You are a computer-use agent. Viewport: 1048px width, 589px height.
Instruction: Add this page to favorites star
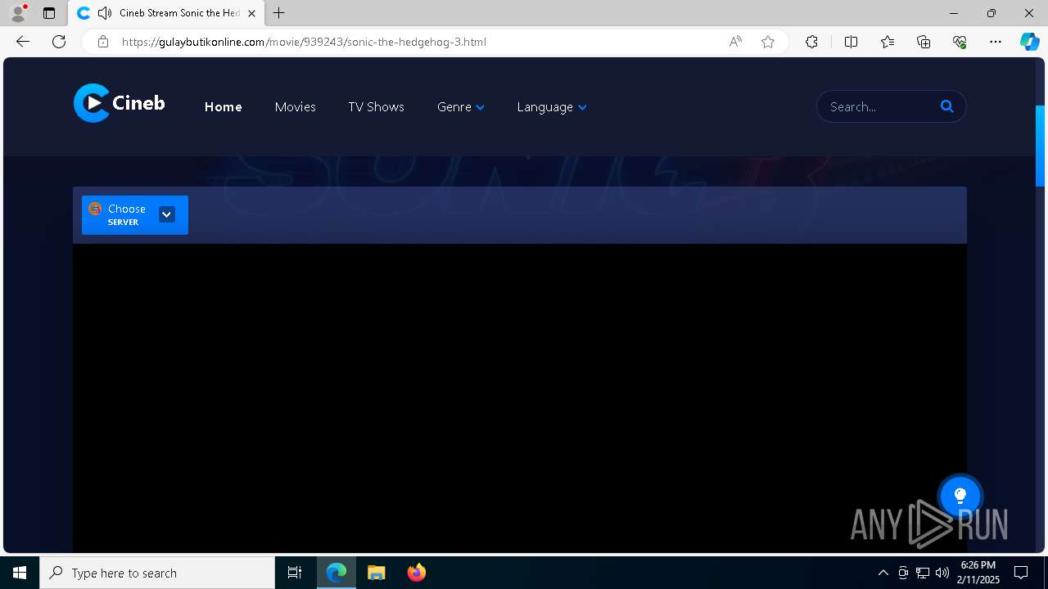[768, 42]
